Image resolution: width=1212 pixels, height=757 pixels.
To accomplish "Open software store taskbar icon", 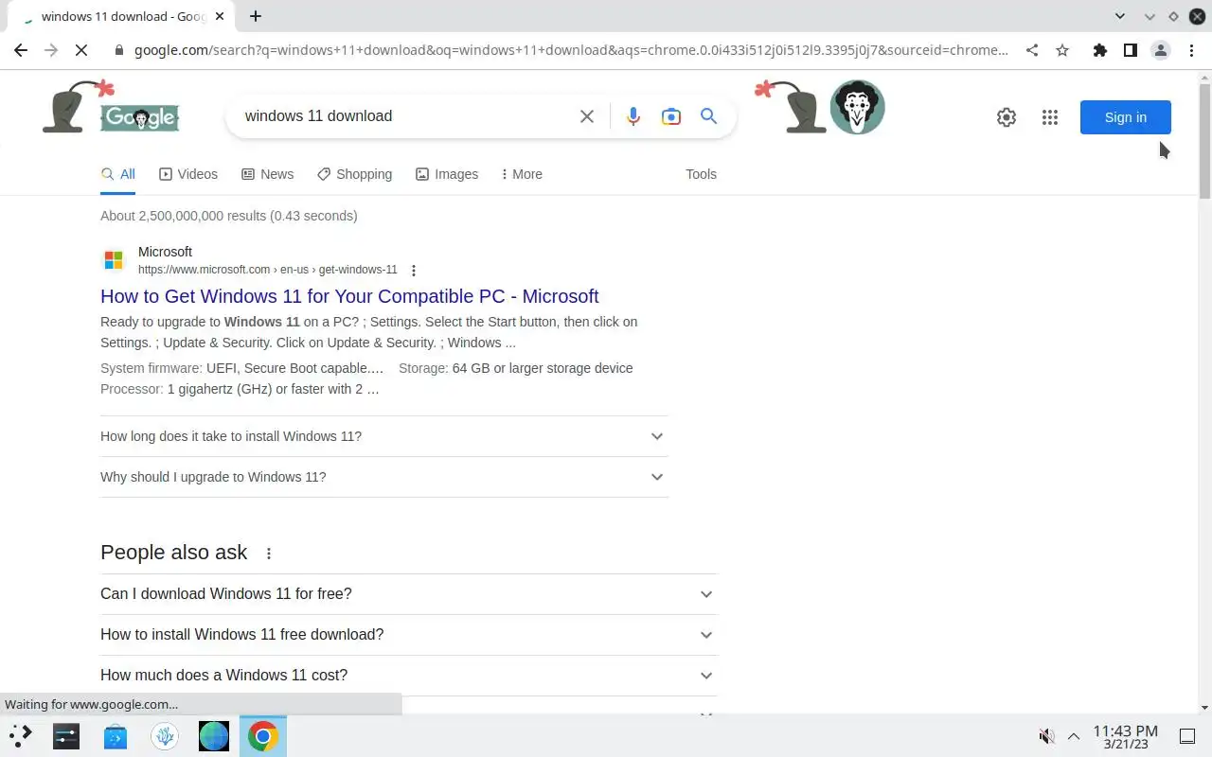I will pos(116,735).
